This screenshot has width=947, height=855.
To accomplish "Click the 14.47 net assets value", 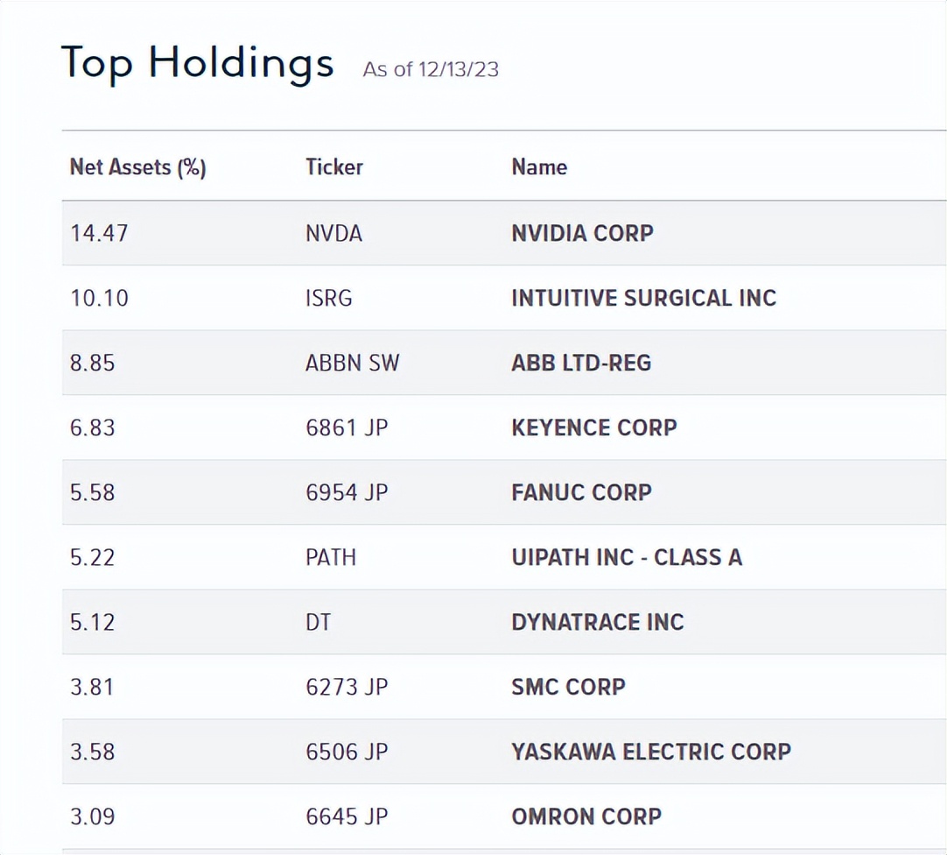I will pos(99,233).
